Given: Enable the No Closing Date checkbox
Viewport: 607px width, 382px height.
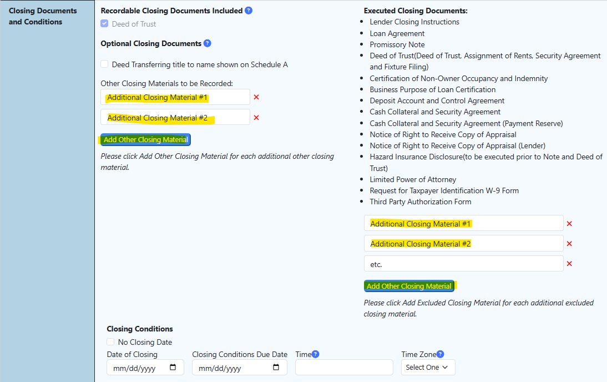Looking at the screenshot, I should click(110, 342).
